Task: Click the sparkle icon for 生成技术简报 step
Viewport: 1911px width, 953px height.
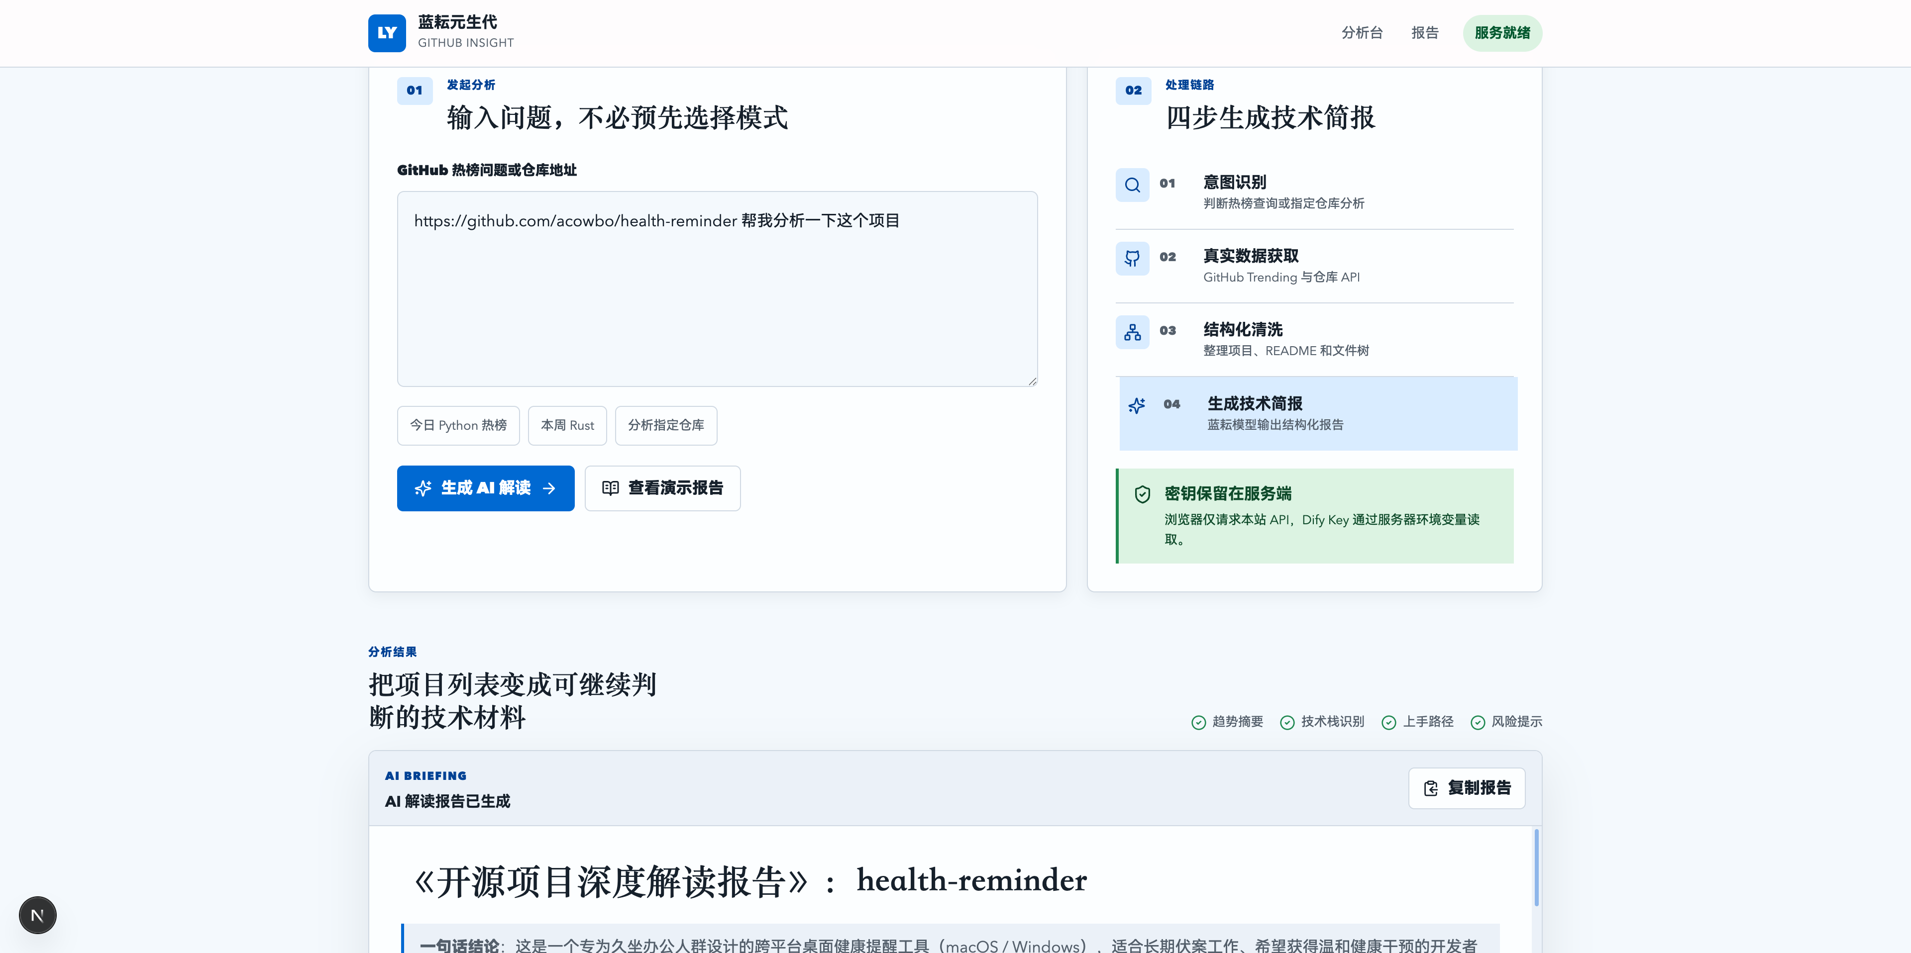Action: [1136, 406]
